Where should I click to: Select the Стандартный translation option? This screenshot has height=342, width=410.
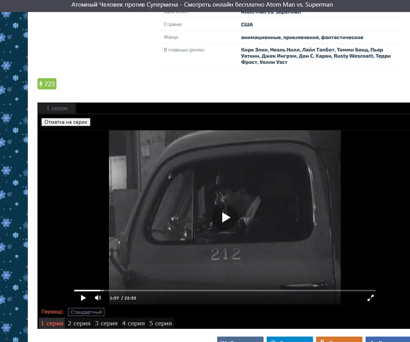click(x=86, y=312)
